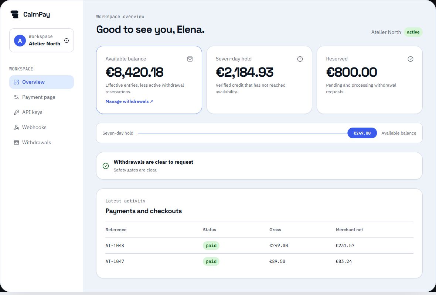The width and height of the screenshot is (436, 295).
Task: Click the €2,184.93 hold amount
Action: [x=244, y=72]
